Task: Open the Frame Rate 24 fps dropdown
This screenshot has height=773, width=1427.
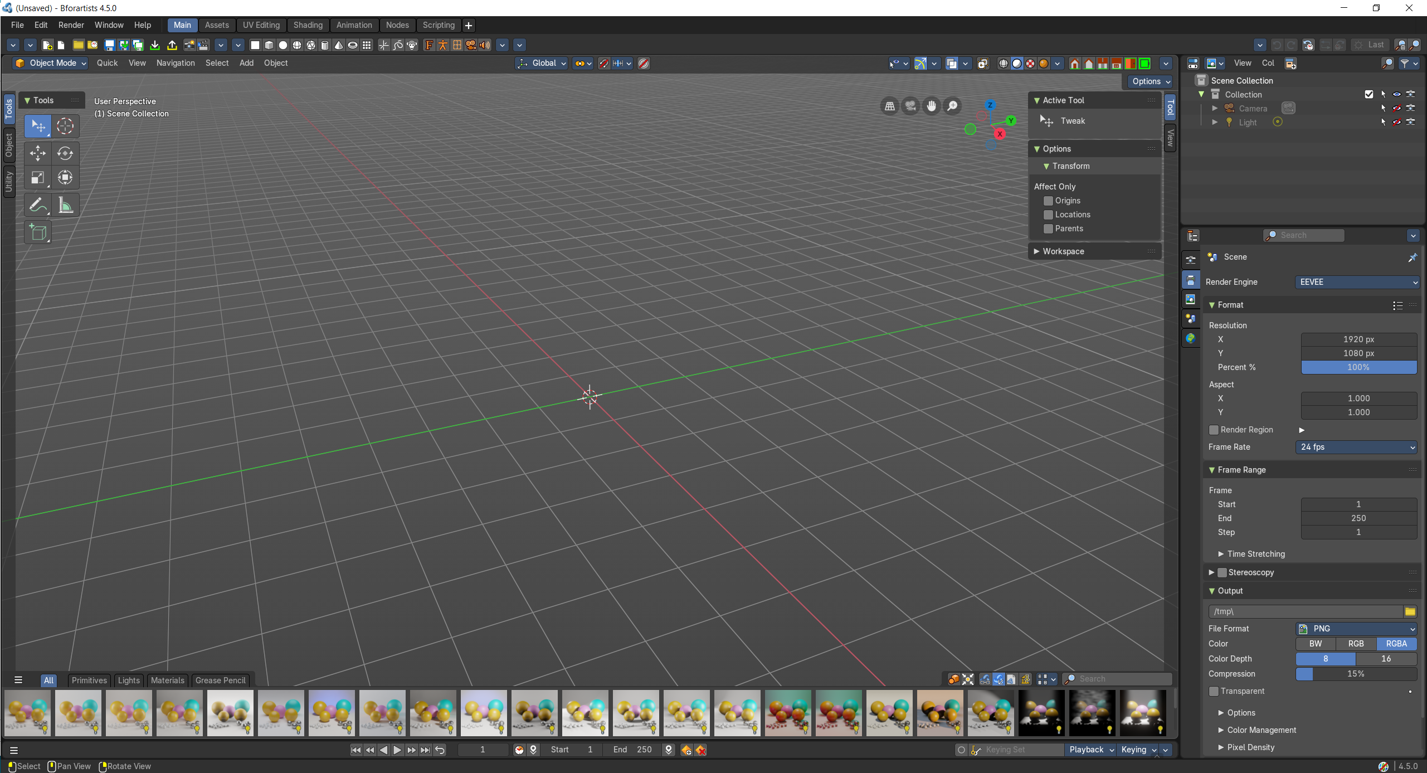Action: click(x=1357, y=447)
